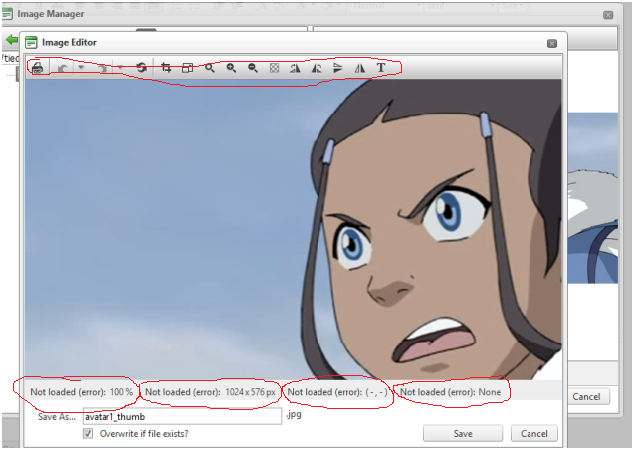The height and width of the screenshot is (457, 636).
Task: Click the Zoom Out magnifier icon
Action: (x=252, y=68)
